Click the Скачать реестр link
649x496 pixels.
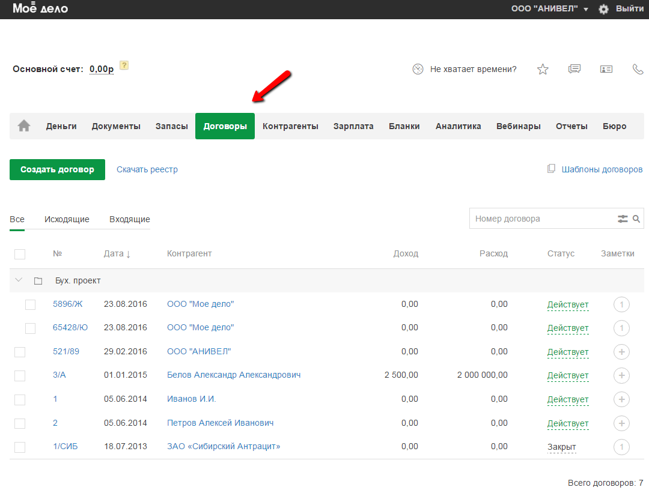147,169
